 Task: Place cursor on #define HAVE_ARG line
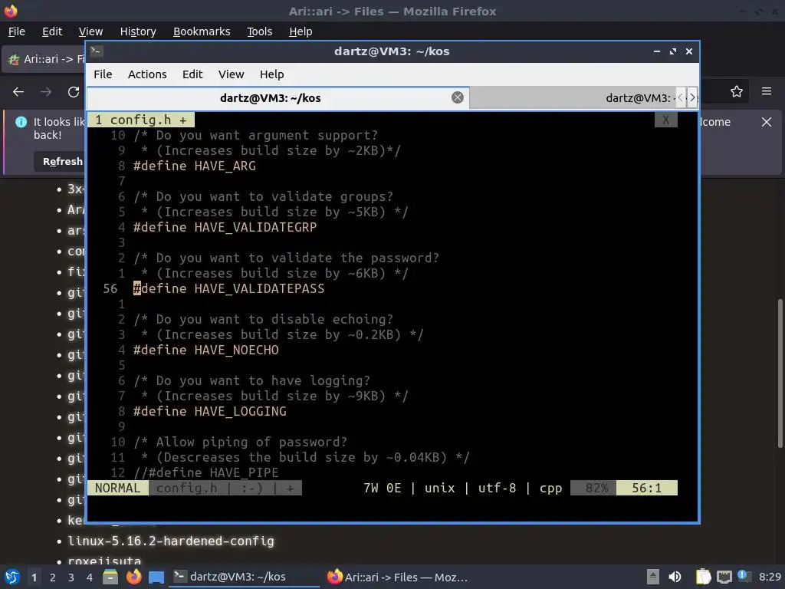click(x=194, y=166)
